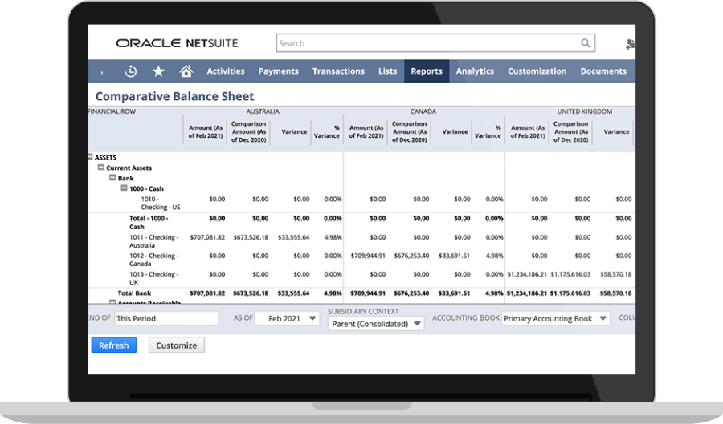The height and width of the screenshot is (424, 723).
Task: Click the Customize button
Action: (x=176, y=345)
